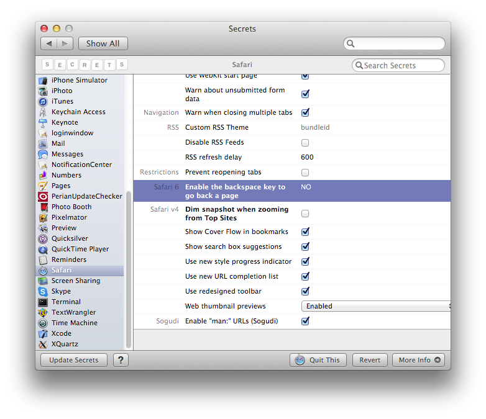Click the Update Secrets button
486x419 pixels.
point(74,360)
